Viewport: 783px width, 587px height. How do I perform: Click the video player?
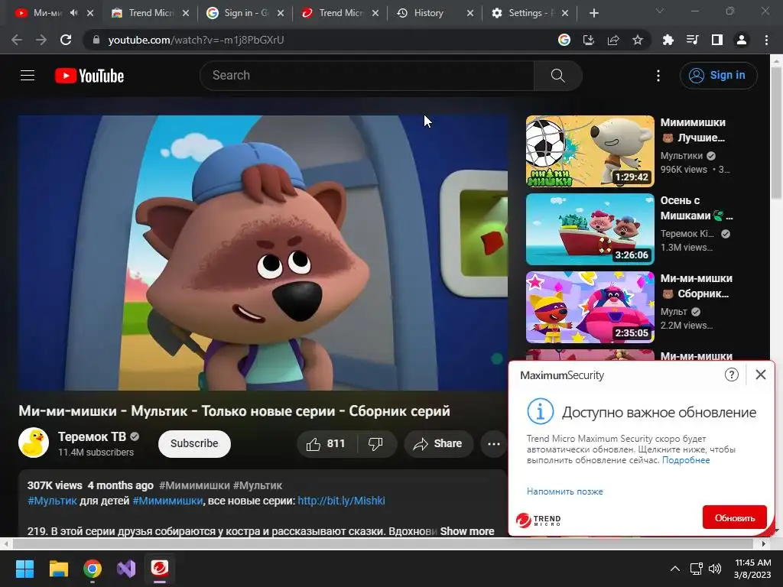tap(263, 252)
